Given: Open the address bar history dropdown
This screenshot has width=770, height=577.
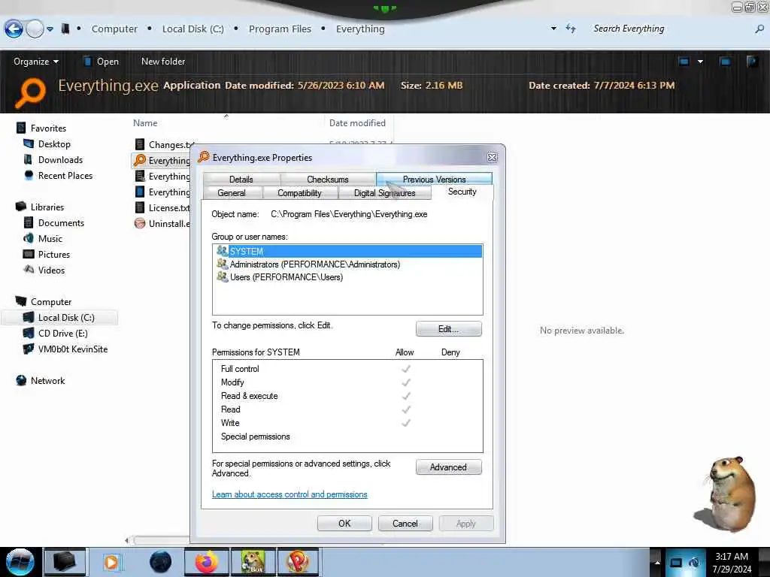Looking at the screenshot, I should click(553, 29).
